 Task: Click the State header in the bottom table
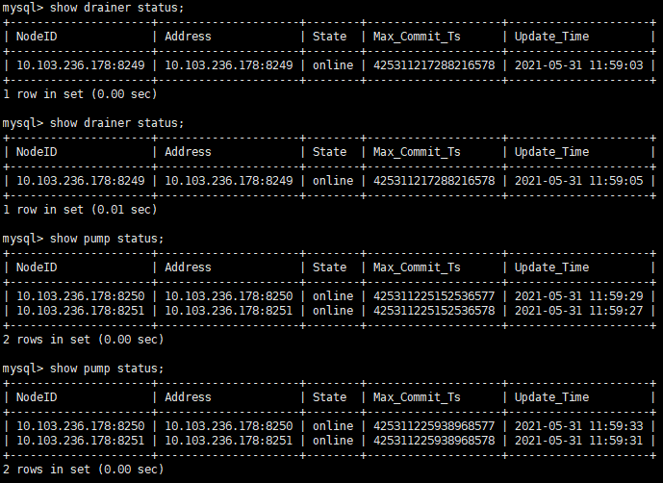[x=330, y=397]
